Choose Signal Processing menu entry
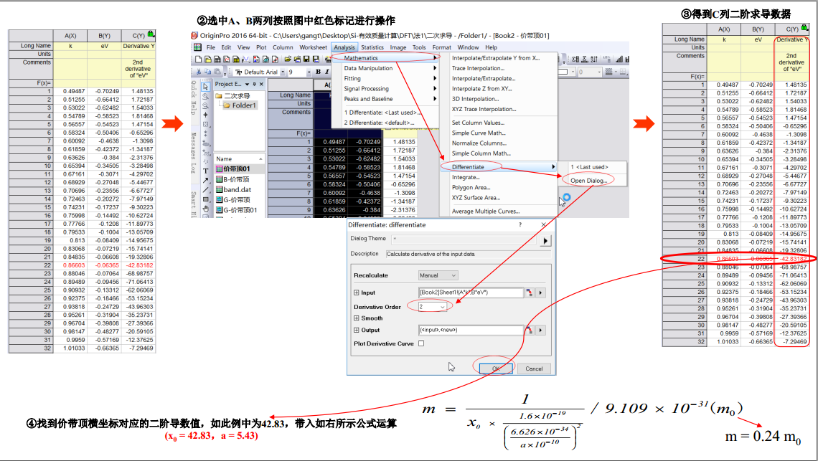818x461 pixels. pyautogui.click(x=366, y=89)
